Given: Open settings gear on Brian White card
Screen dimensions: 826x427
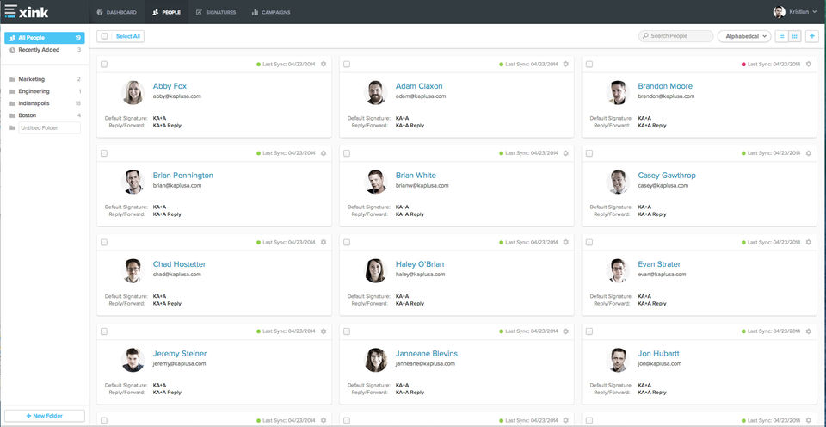Looking at the screenshot, I should pos(566,153).
